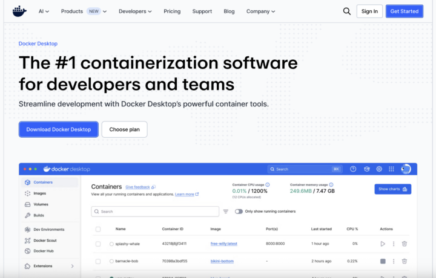Open the Pricing page
The width and height of the screenshot is (436, 278).
click(x=172, y=11)
